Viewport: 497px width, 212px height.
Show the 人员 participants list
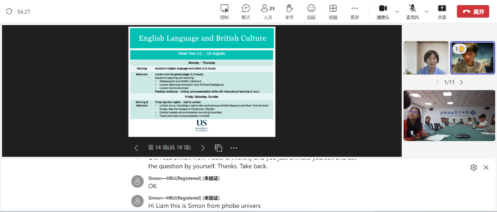point(268,12)
